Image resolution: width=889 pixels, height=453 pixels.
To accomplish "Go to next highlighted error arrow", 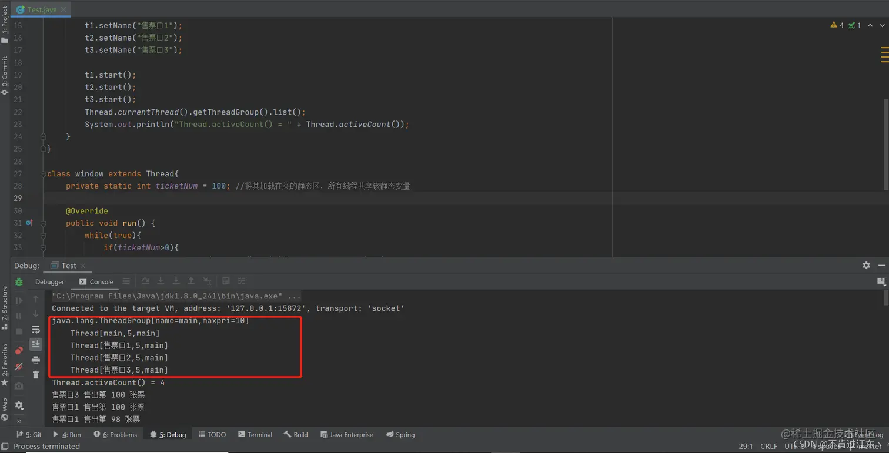I will point(882,25).
